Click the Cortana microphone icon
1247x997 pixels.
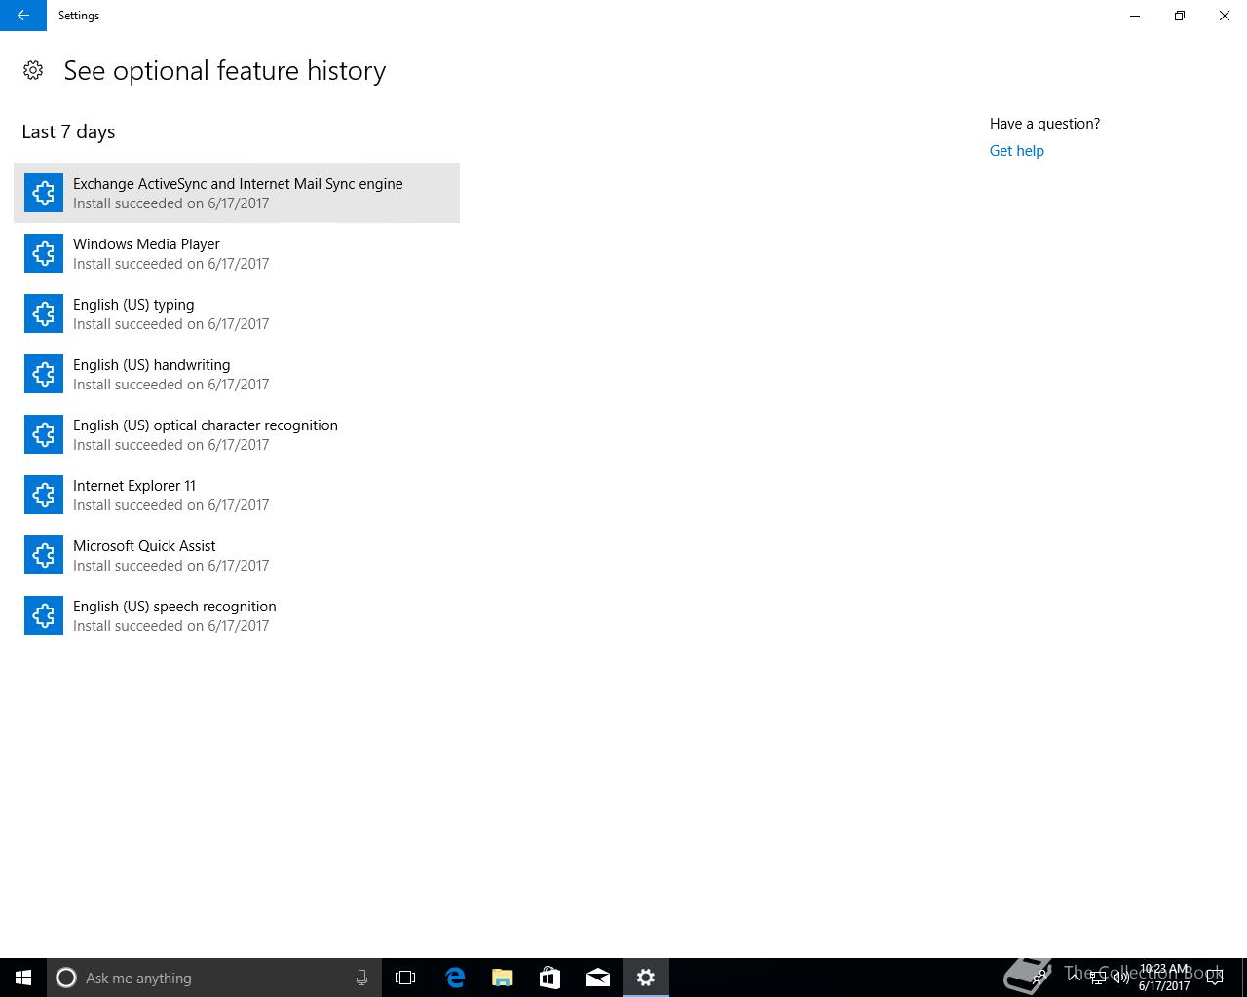click(x=361, y=978)
